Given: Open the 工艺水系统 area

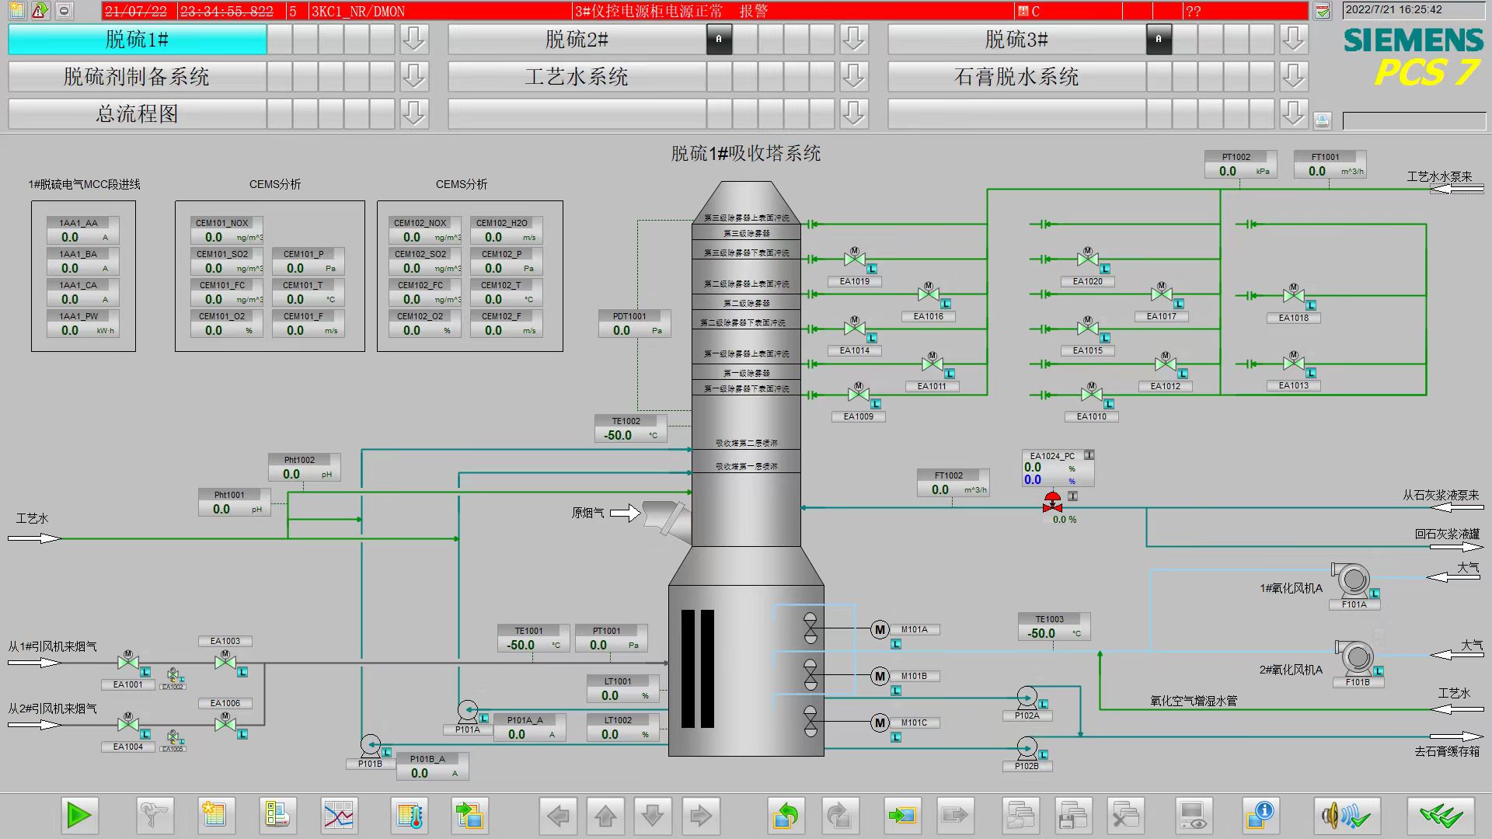Looking at the screenshot, I should point(577,76).
